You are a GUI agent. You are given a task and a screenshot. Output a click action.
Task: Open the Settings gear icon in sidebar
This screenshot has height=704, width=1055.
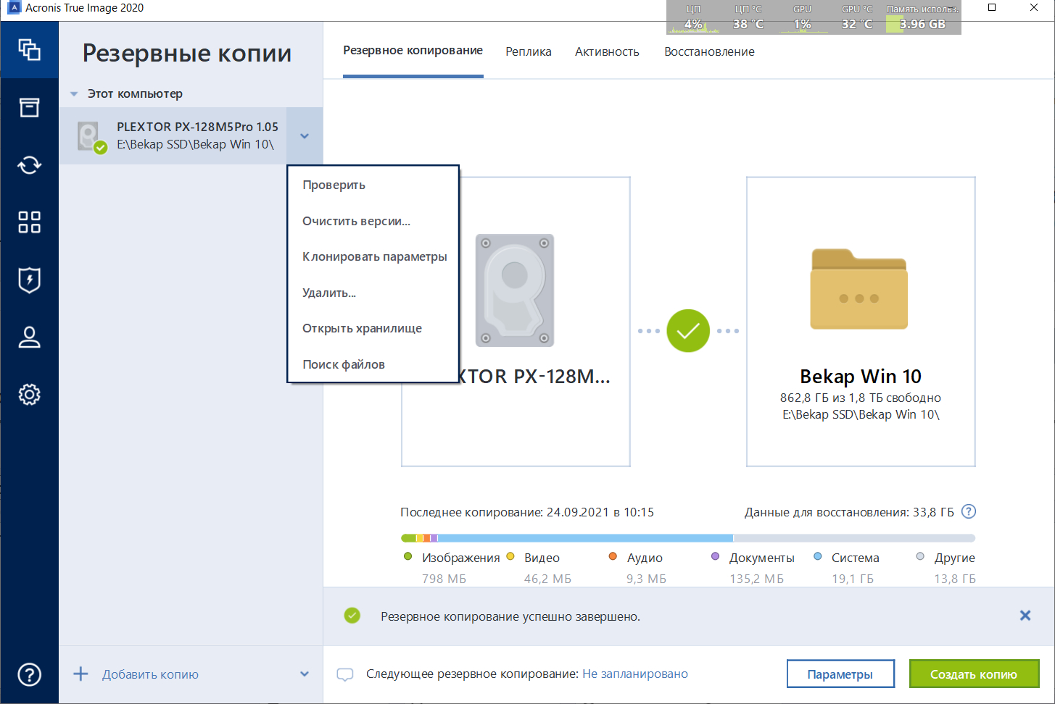[29, 395]
